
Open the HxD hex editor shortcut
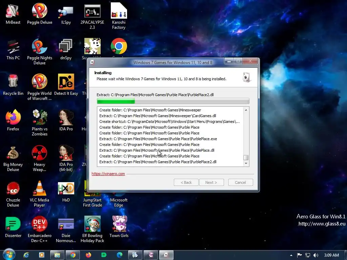click(66, 192)
